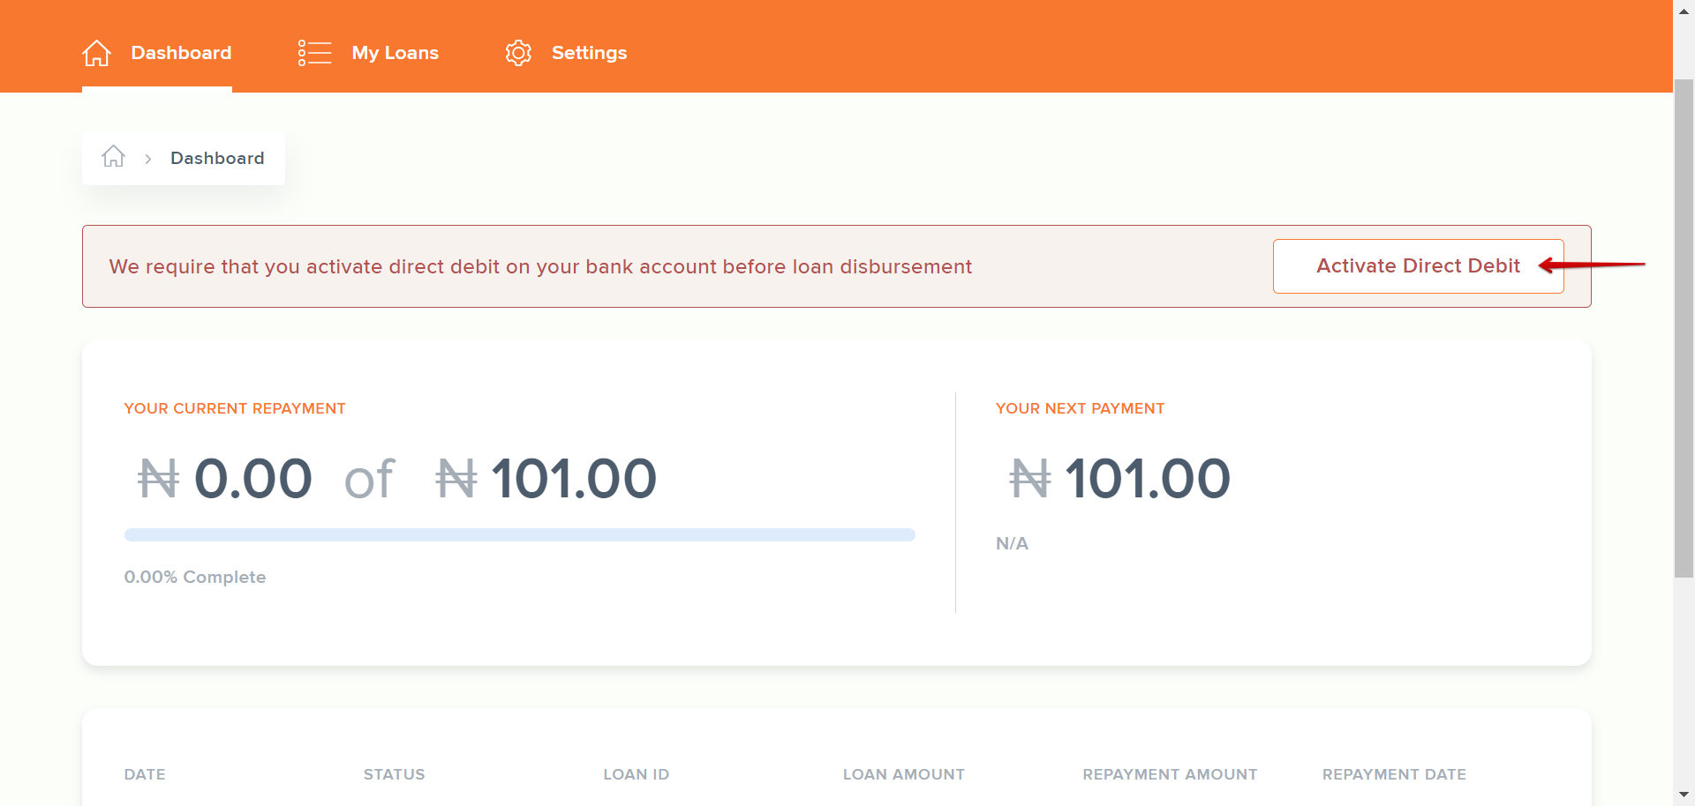Viewport: 1695px width, 806px height.
Task: Select the Dashboard breadcrumb link
Action: tap(217, 159)
